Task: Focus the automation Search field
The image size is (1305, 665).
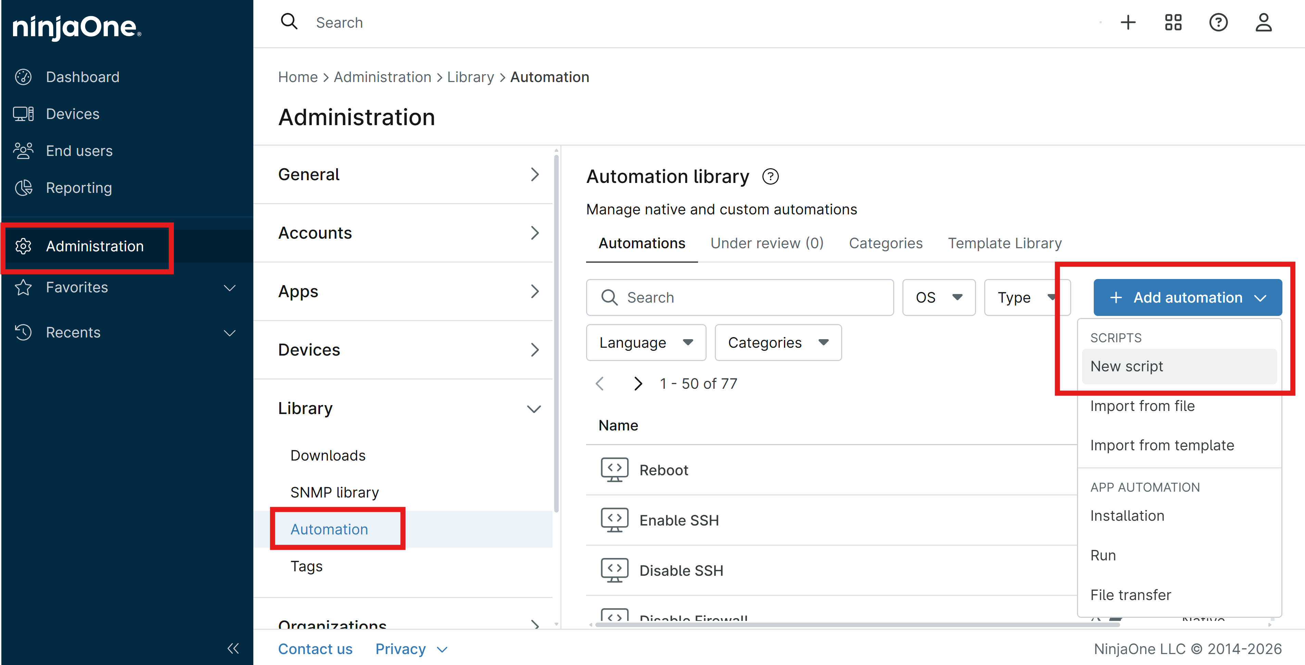Action: coord(740,297)
